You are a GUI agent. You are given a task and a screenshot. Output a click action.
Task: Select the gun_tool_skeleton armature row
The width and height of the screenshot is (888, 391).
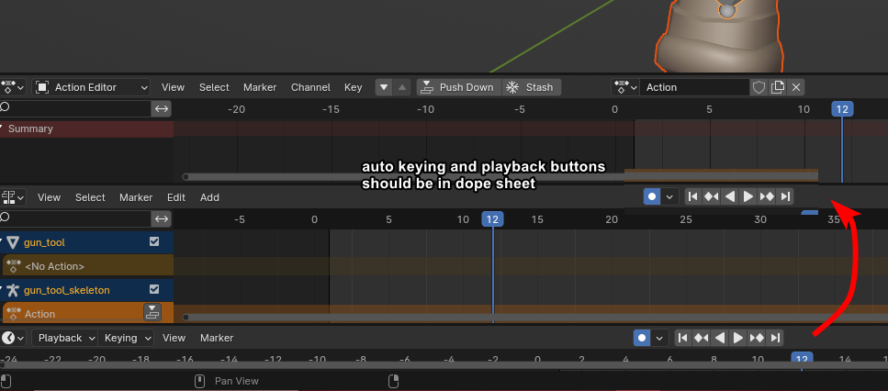pyautogui.click(x=86, y=290)
